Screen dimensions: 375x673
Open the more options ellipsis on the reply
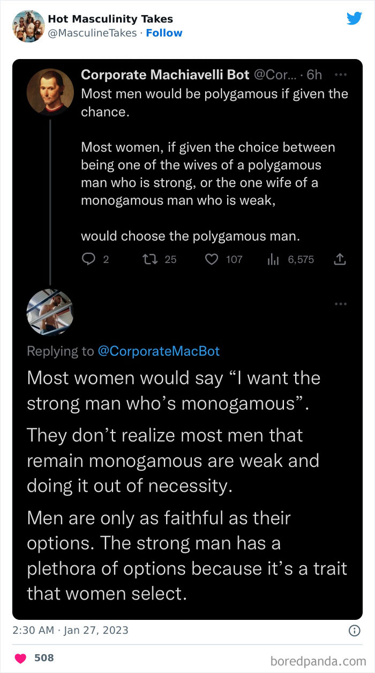pyautogui.click(x=340, y=304)
